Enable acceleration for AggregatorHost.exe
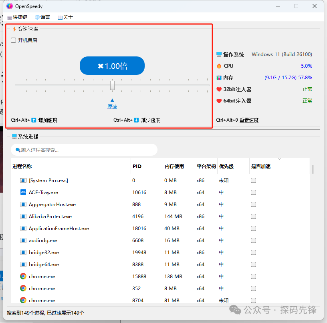Viewport: 327px width, 323px height. [253, 205]
